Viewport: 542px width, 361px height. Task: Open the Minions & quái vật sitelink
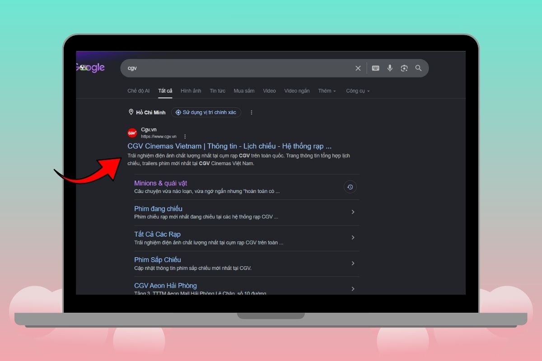[160, 183]
